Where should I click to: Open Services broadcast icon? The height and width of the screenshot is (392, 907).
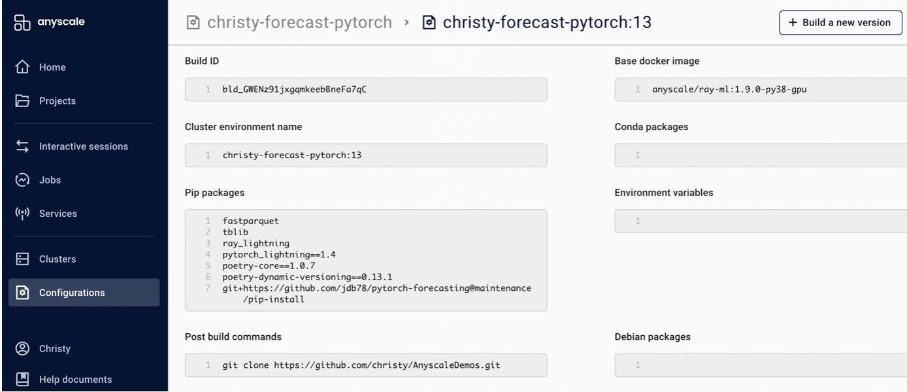point(22,214)
